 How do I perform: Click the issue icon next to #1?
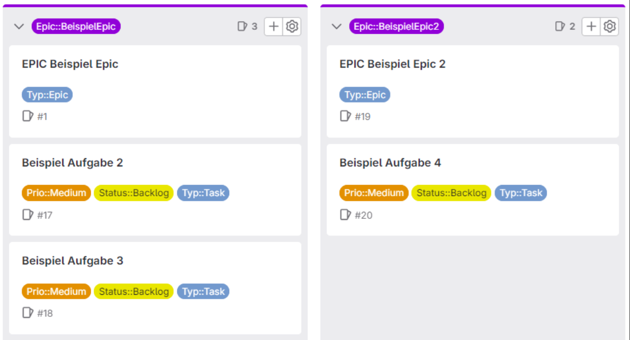point(28,116)
